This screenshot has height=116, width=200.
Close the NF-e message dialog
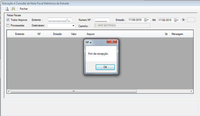(x=112, y=41)
